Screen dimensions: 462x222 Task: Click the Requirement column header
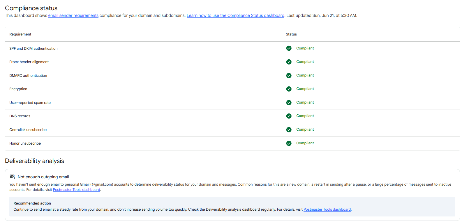[20, 34]
